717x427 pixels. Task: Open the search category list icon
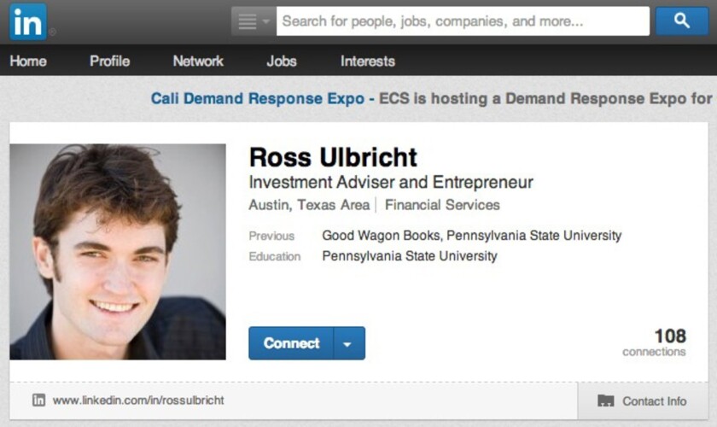coord(253,21)
